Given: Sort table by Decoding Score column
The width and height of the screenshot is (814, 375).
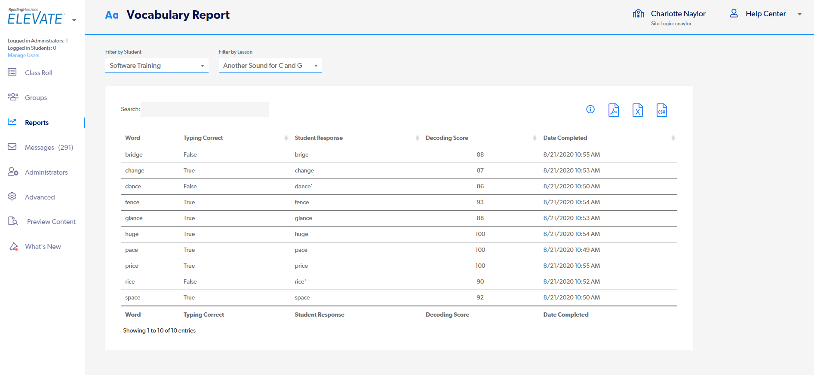Looking at the screenshot, I should point(447,138).
